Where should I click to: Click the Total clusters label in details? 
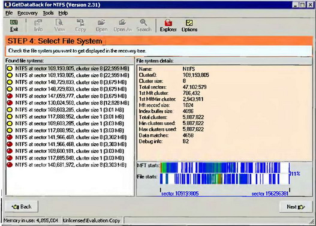[153, 117]
